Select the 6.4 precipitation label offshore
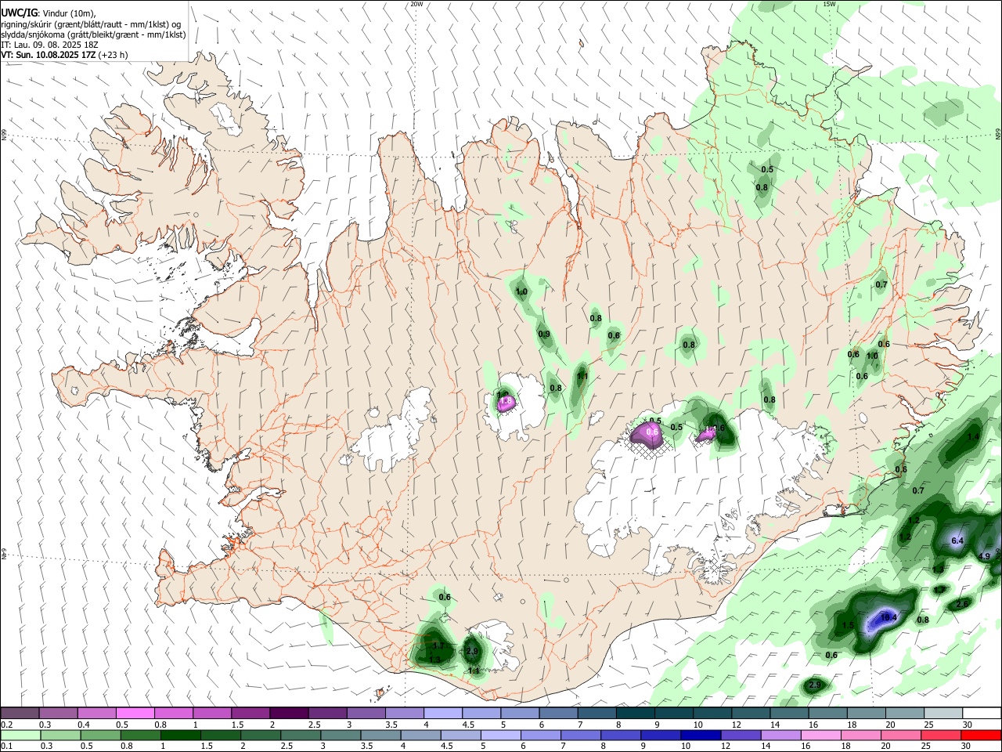 (x=957, y=540)
